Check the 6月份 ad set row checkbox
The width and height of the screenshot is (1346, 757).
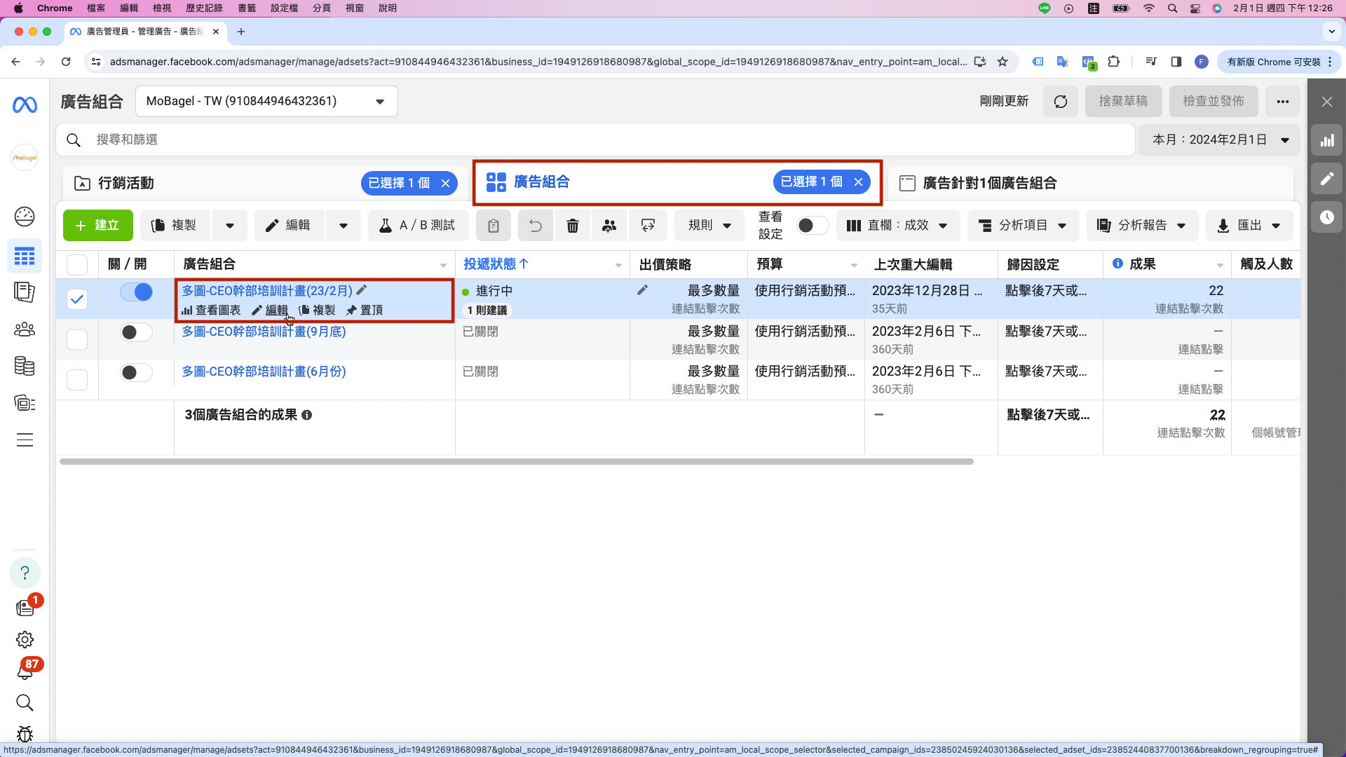point(77,380)
